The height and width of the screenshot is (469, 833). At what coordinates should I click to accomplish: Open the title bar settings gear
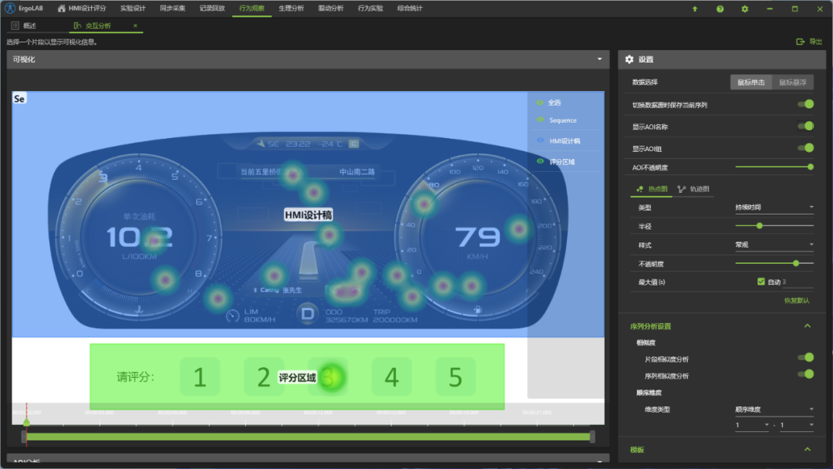[x=745, y=9]
